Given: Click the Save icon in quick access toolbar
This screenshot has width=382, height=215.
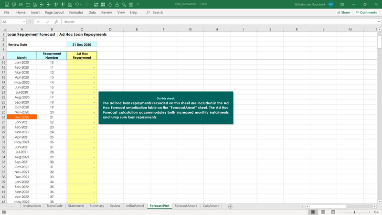Looking at the screenshot, I should click(7, 4).
